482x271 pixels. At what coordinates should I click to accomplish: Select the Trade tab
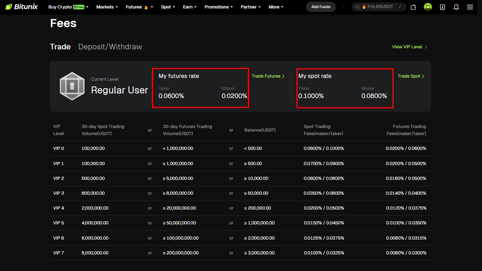(x=60, y=47)
